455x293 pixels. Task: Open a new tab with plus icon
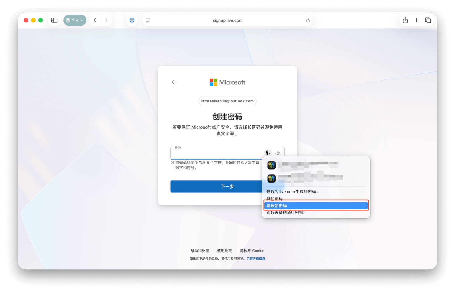click(416, 20)
